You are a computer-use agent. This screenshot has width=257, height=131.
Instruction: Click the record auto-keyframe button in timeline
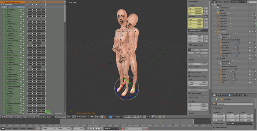(x=123, y=128)
